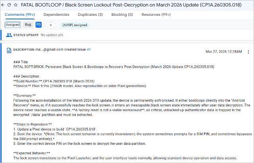Click the Mar 27, 2026 12:28AM timestamp
254x163 pixels.
tap(224, 51)
